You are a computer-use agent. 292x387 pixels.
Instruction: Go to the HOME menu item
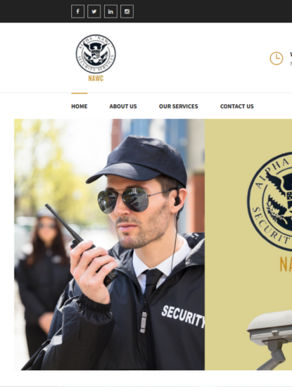[80, 106]
